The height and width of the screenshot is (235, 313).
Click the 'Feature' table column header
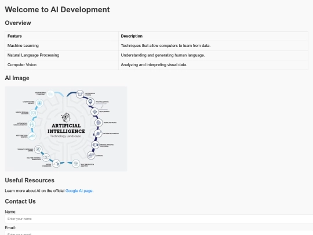(x=61, y=36)
